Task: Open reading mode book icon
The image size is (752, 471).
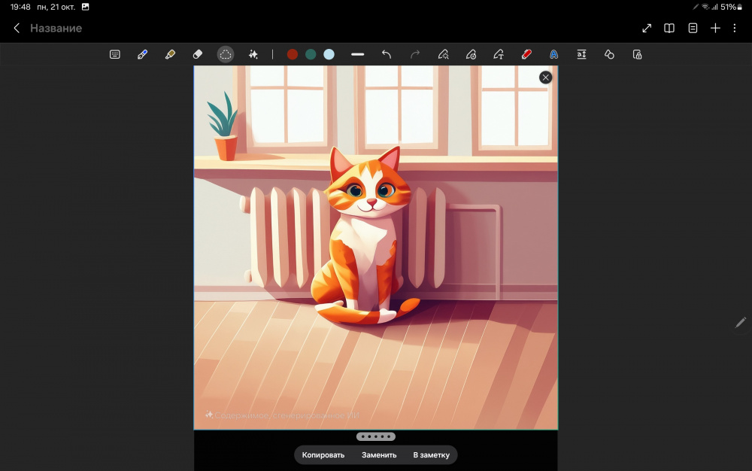Action: coord(669,28)
